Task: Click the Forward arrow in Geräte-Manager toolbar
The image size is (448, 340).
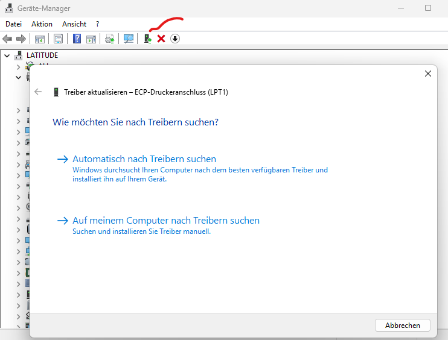Action: click(21, 39)
